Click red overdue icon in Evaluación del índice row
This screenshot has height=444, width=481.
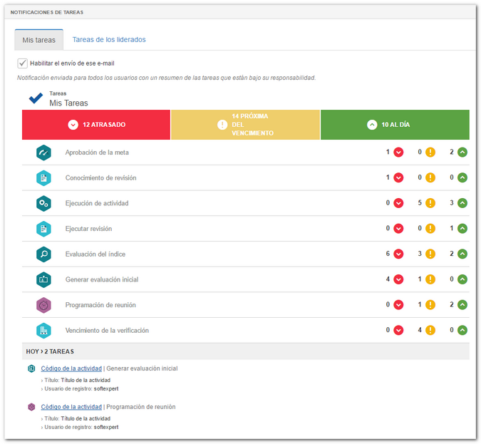click(x=398, y=254)
